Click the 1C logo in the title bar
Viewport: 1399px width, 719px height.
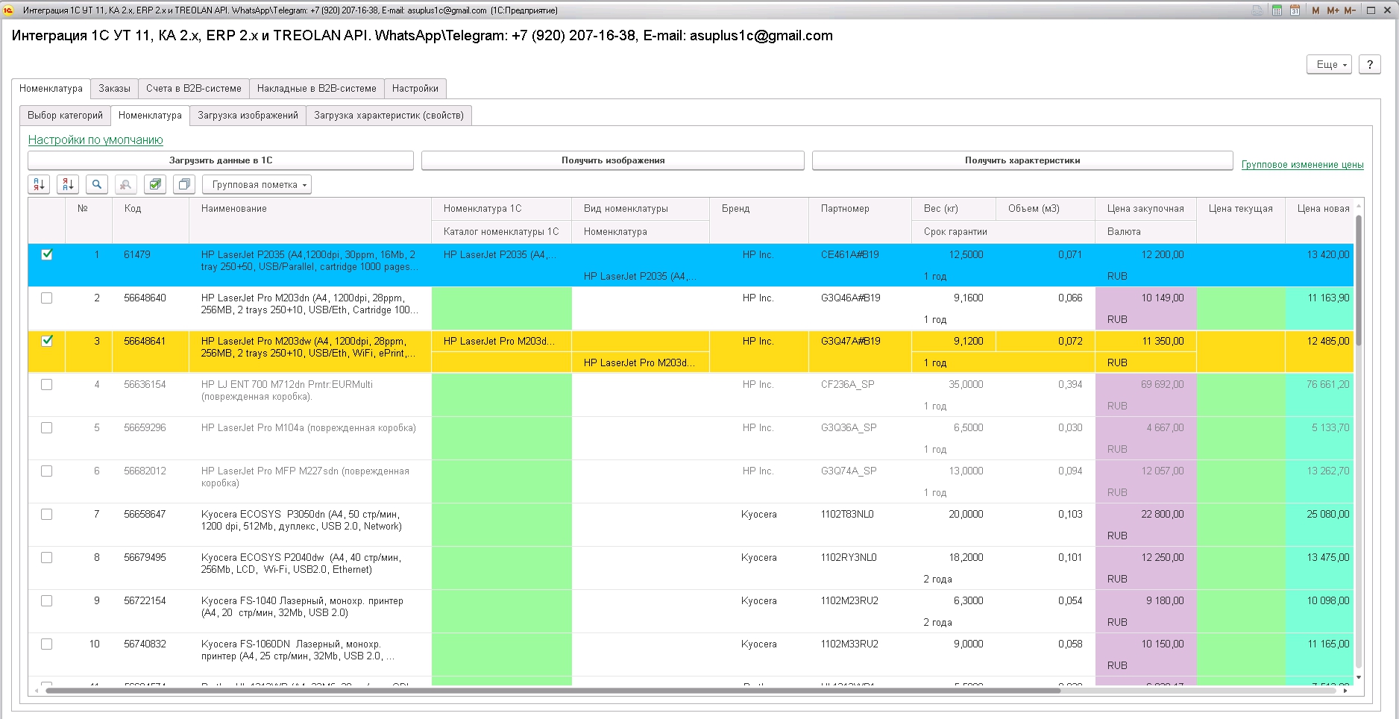(x=8, y=10)
